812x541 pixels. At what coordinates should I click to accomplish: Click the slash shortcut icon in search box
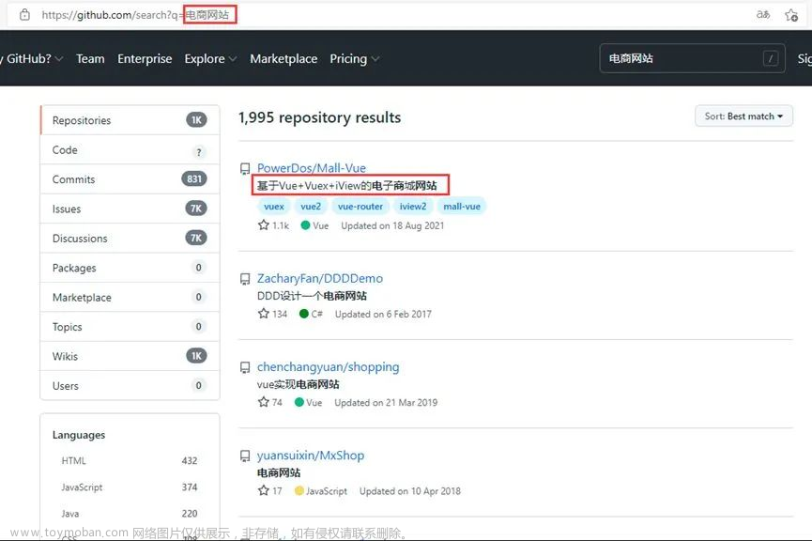pos(771,58)
